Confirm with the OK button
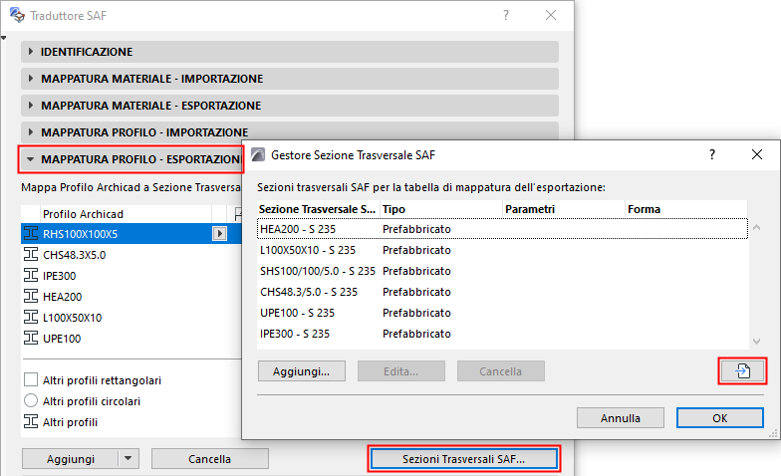Viewport: 781px width, 476px height. point(719,418)
